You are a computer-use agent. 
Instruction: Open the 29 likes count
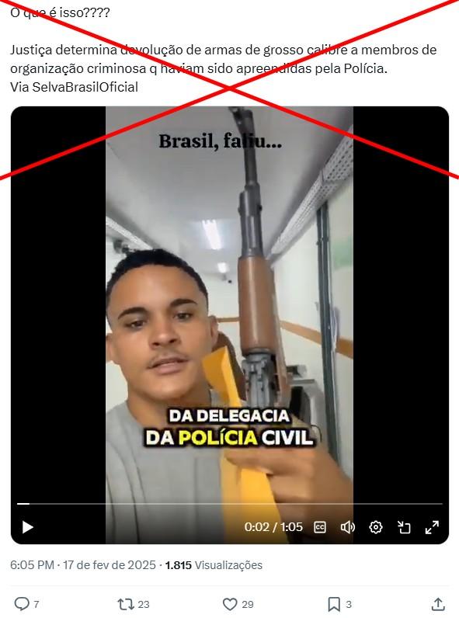248,604
